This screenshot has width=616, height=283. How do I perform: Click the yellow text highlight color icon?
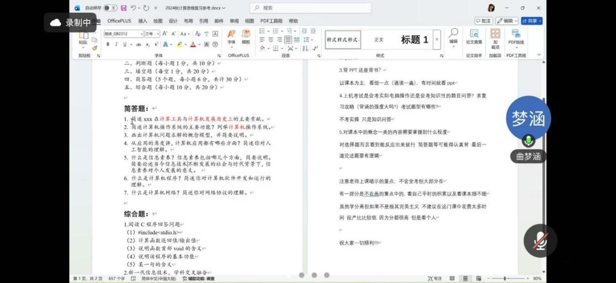(179, 44)
